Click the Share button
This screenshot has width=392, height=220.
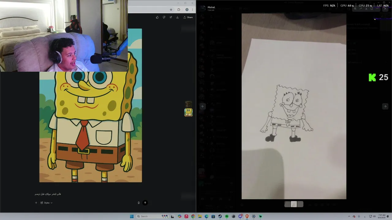pyautogui.click(x=188, y=17)
